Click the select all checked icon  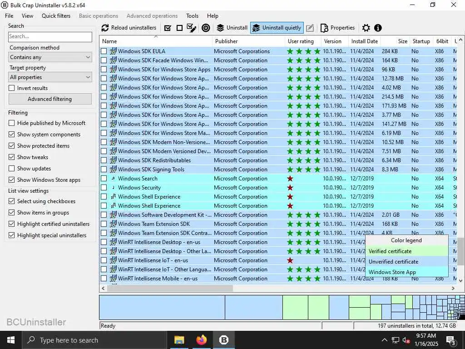click(x=168, y=28)
